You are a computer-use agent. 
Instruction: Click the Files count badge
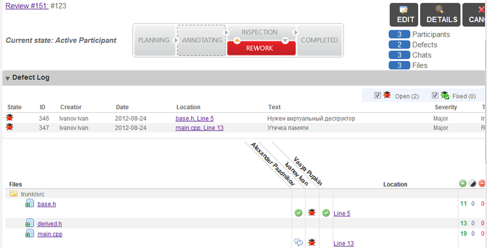coord(399,65)
